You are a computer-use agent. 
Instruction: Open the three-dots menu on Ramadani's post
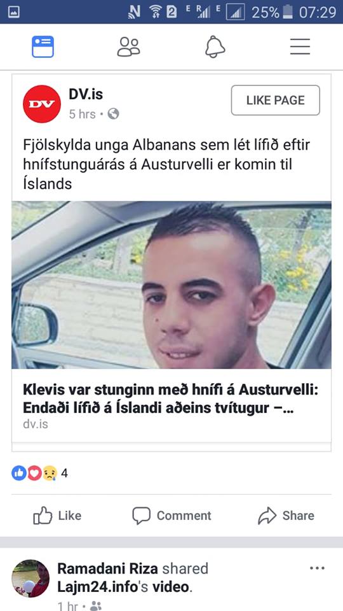click(x=317, y=568)
